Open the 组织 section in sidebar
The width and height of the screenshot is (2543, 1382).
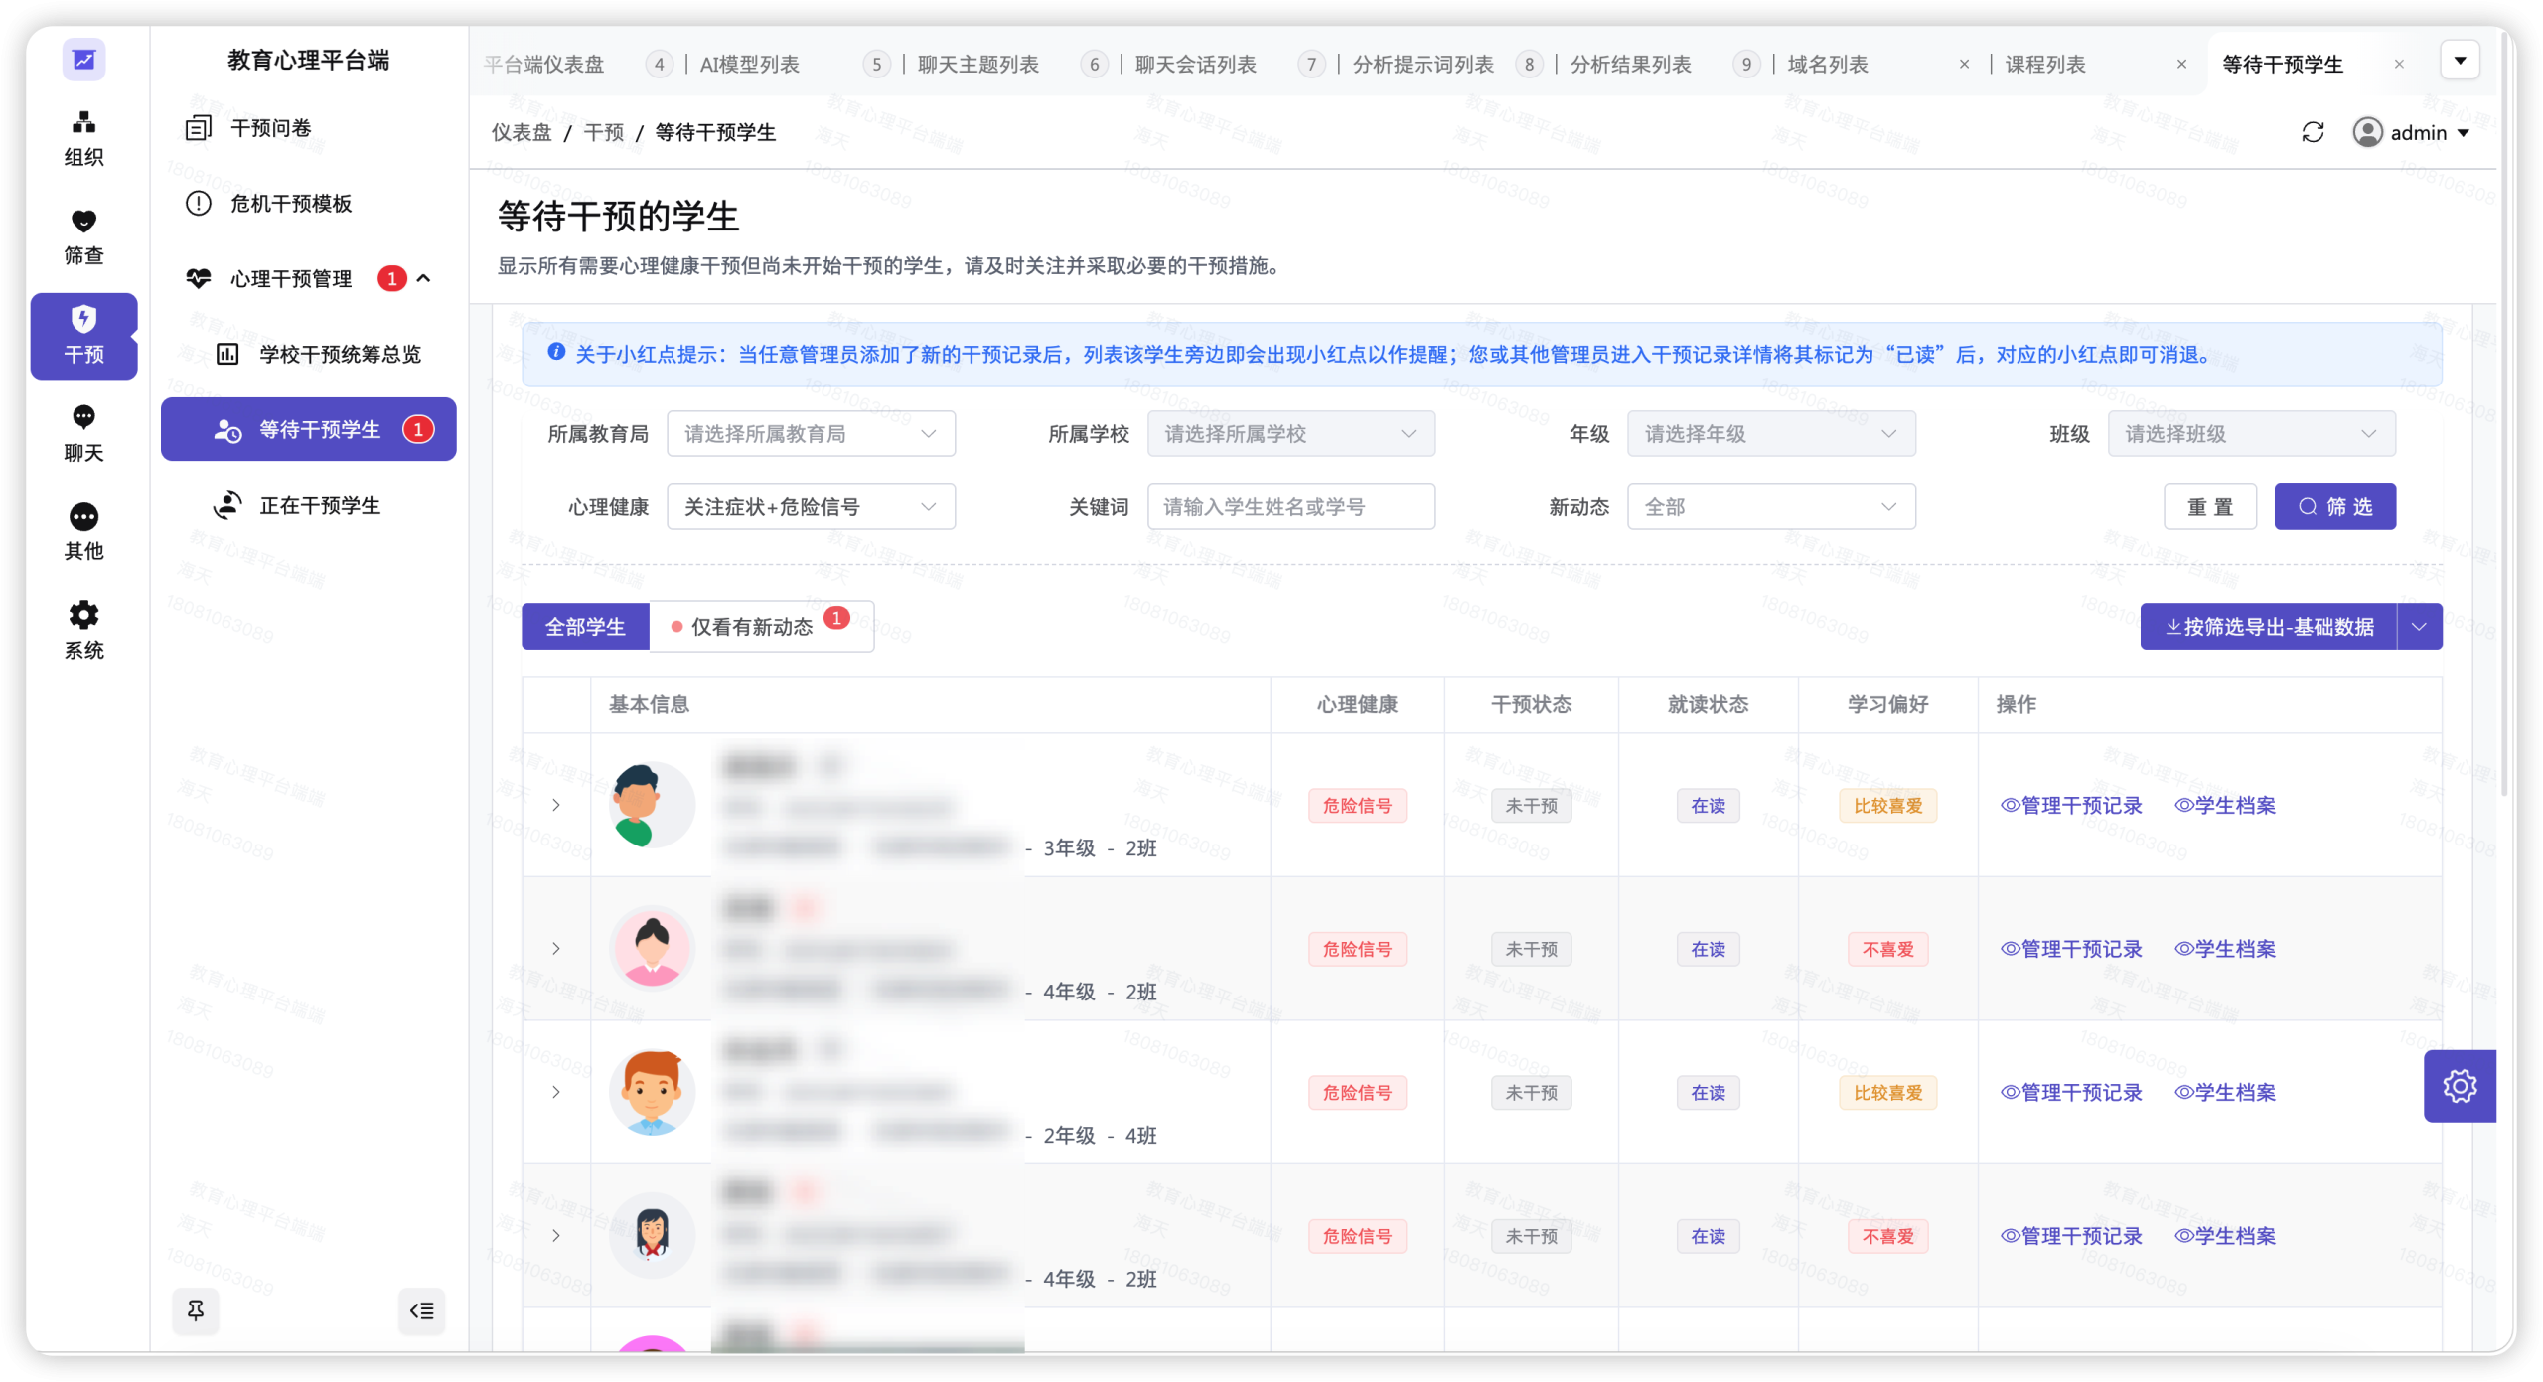tap(83, 138)
